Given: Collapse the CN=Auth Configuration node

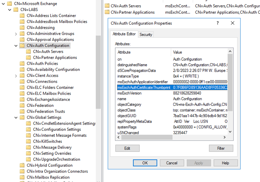Looking at the screenshot, I should point(16,46).
